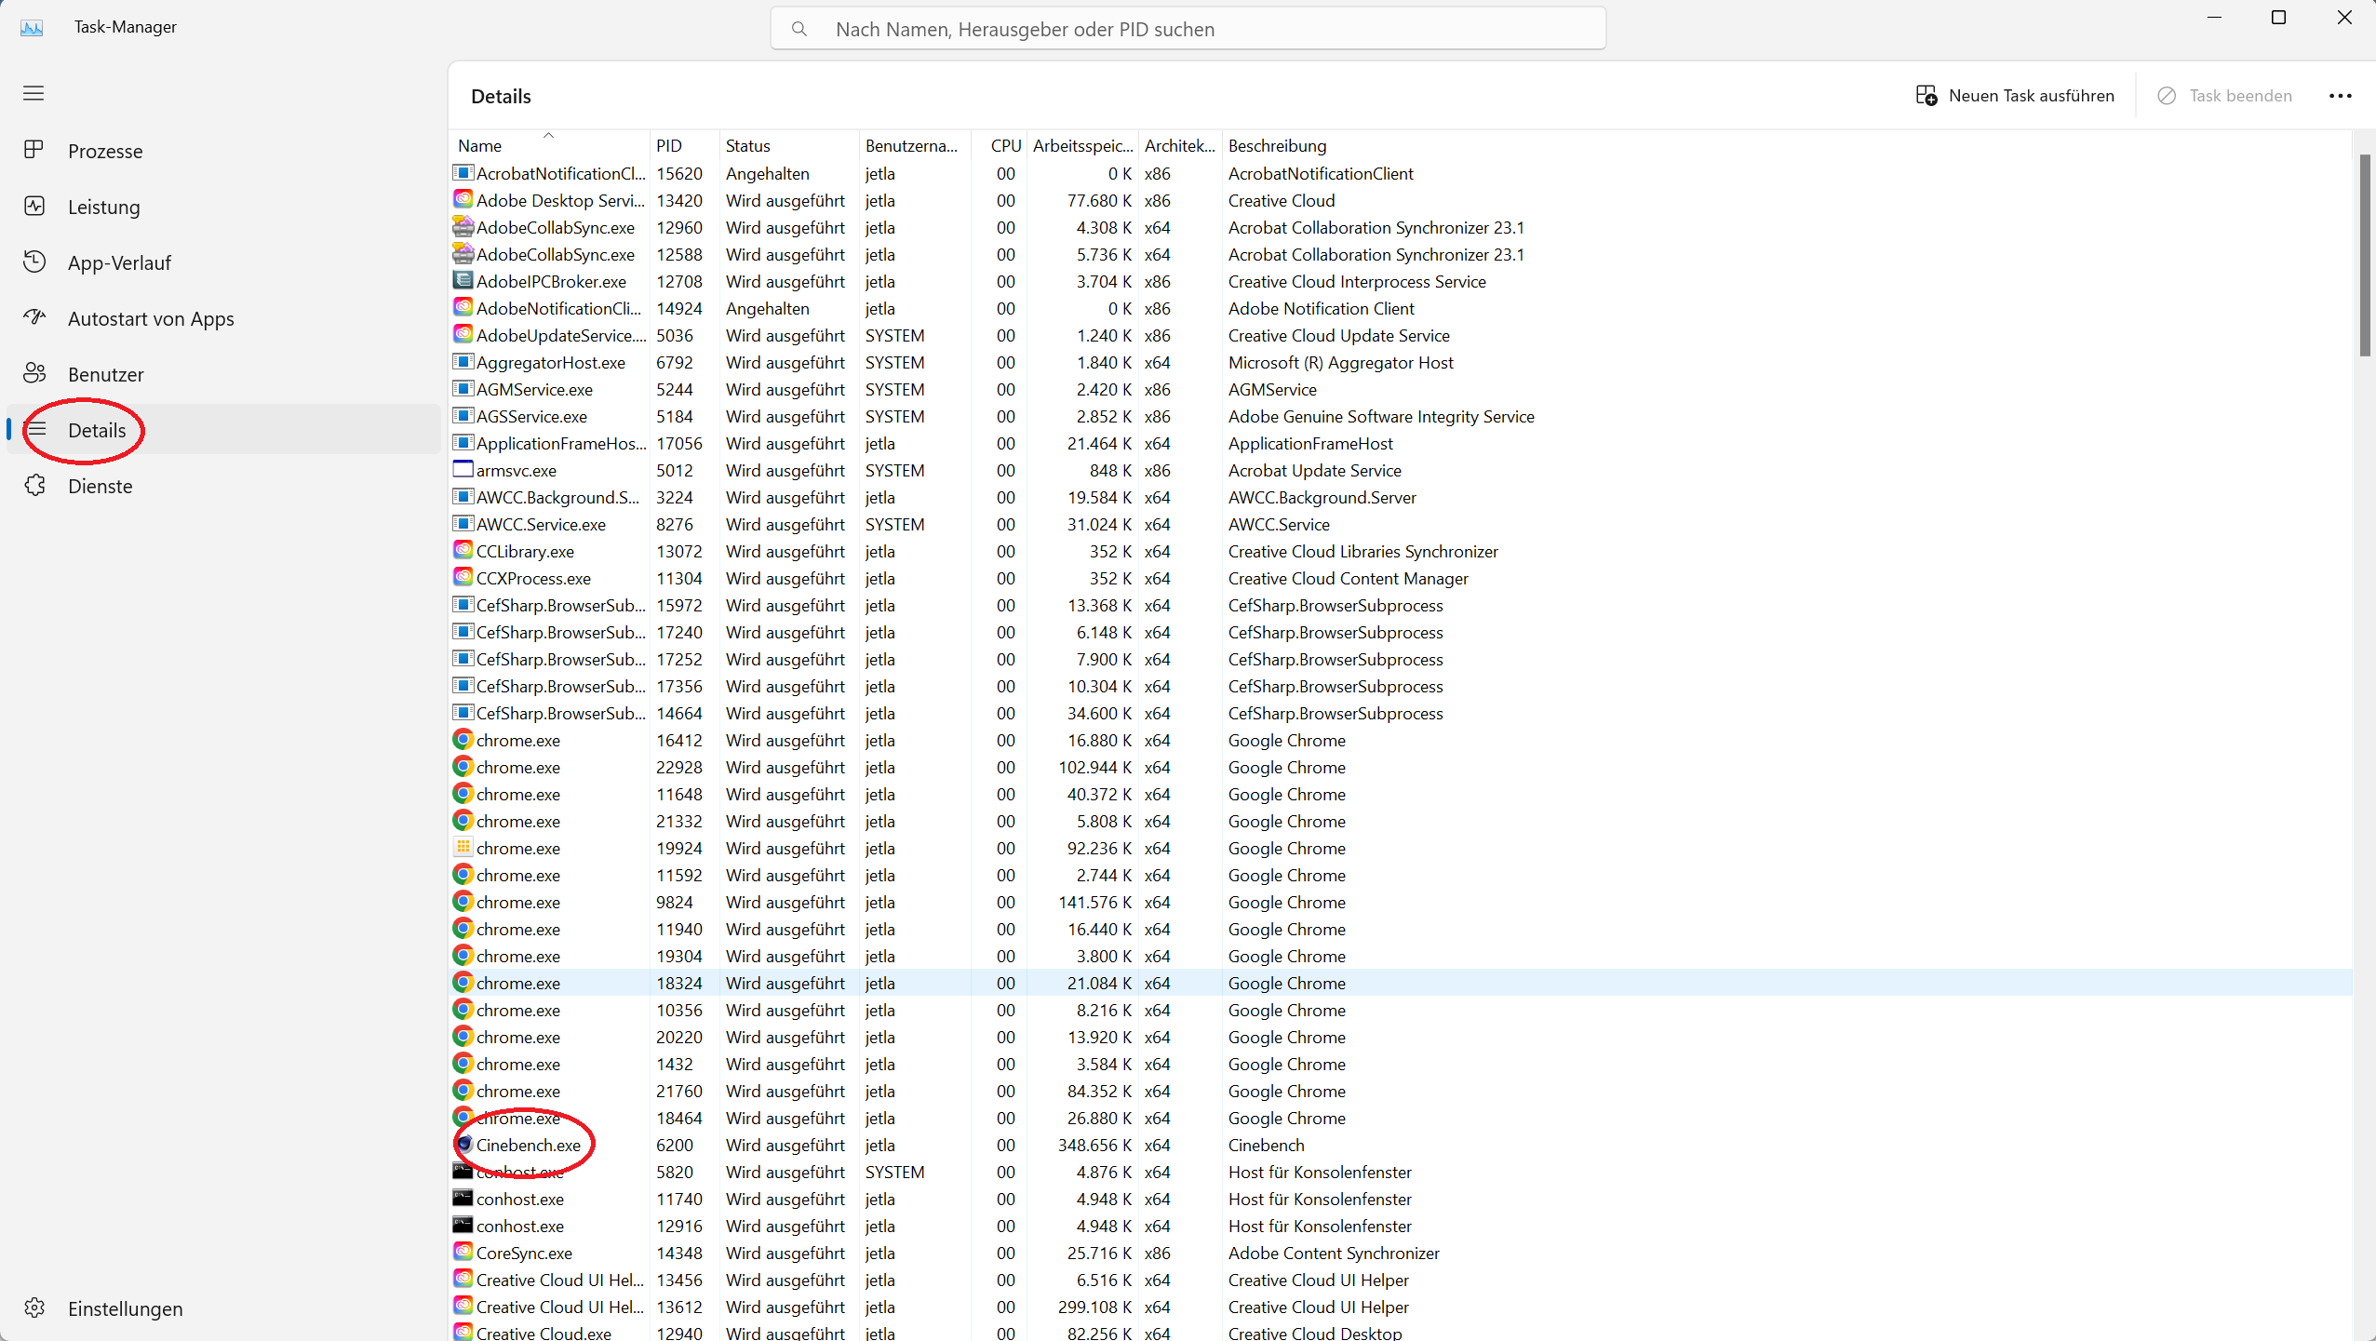
Task: Click Adobe Genuine Software Integrity Service text
Action: pos(1381,416)
